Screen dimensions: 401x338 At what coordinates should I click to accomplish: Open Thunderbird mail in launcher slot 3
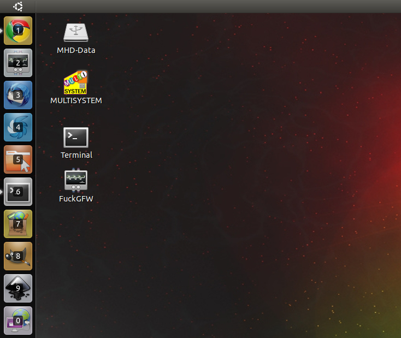tap(18, 95)
